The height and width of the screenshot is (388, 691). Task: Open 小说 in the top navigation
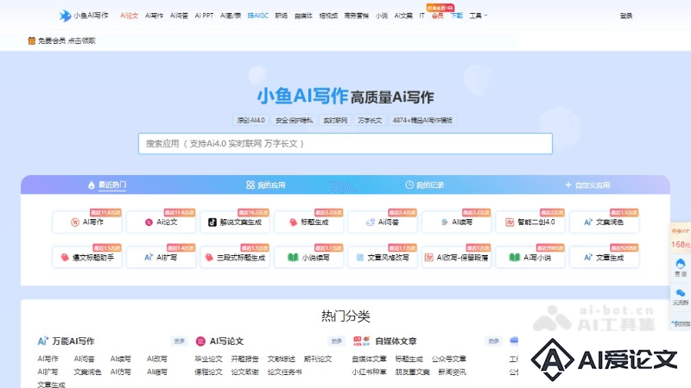[x=382, y=16]
